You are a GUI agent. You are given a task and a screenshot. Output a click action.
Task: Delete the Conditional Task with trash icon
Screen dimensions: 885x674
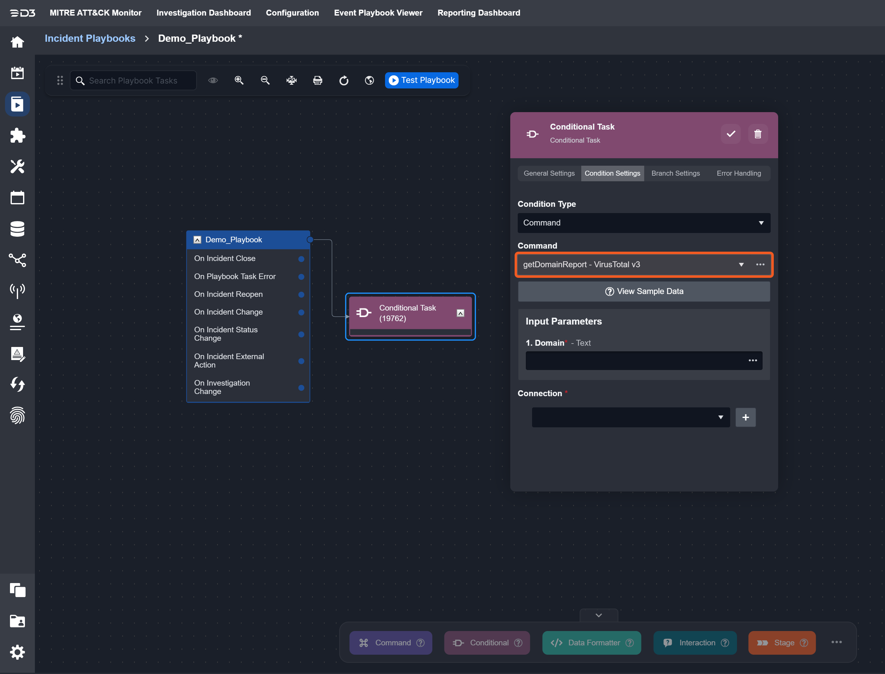click(757, 134)
